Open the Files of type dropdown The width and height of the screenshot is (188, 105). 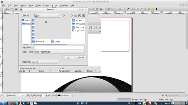click(x=83, y=52)
